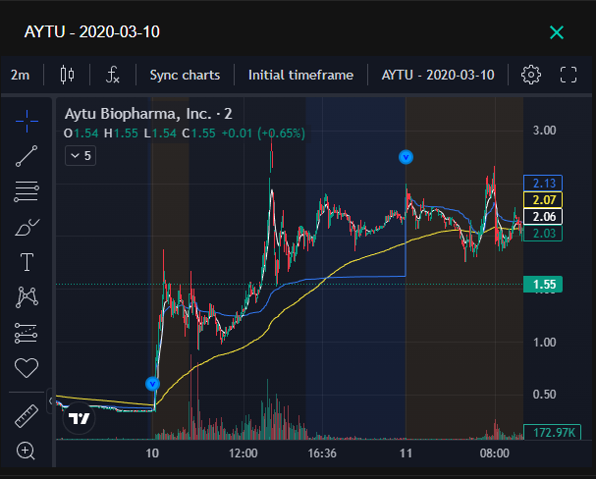Image resolution: width=596 pixels, height=479 pixels.
Task: Change the 2m timeframe interval
Action: tap(21, 75)
